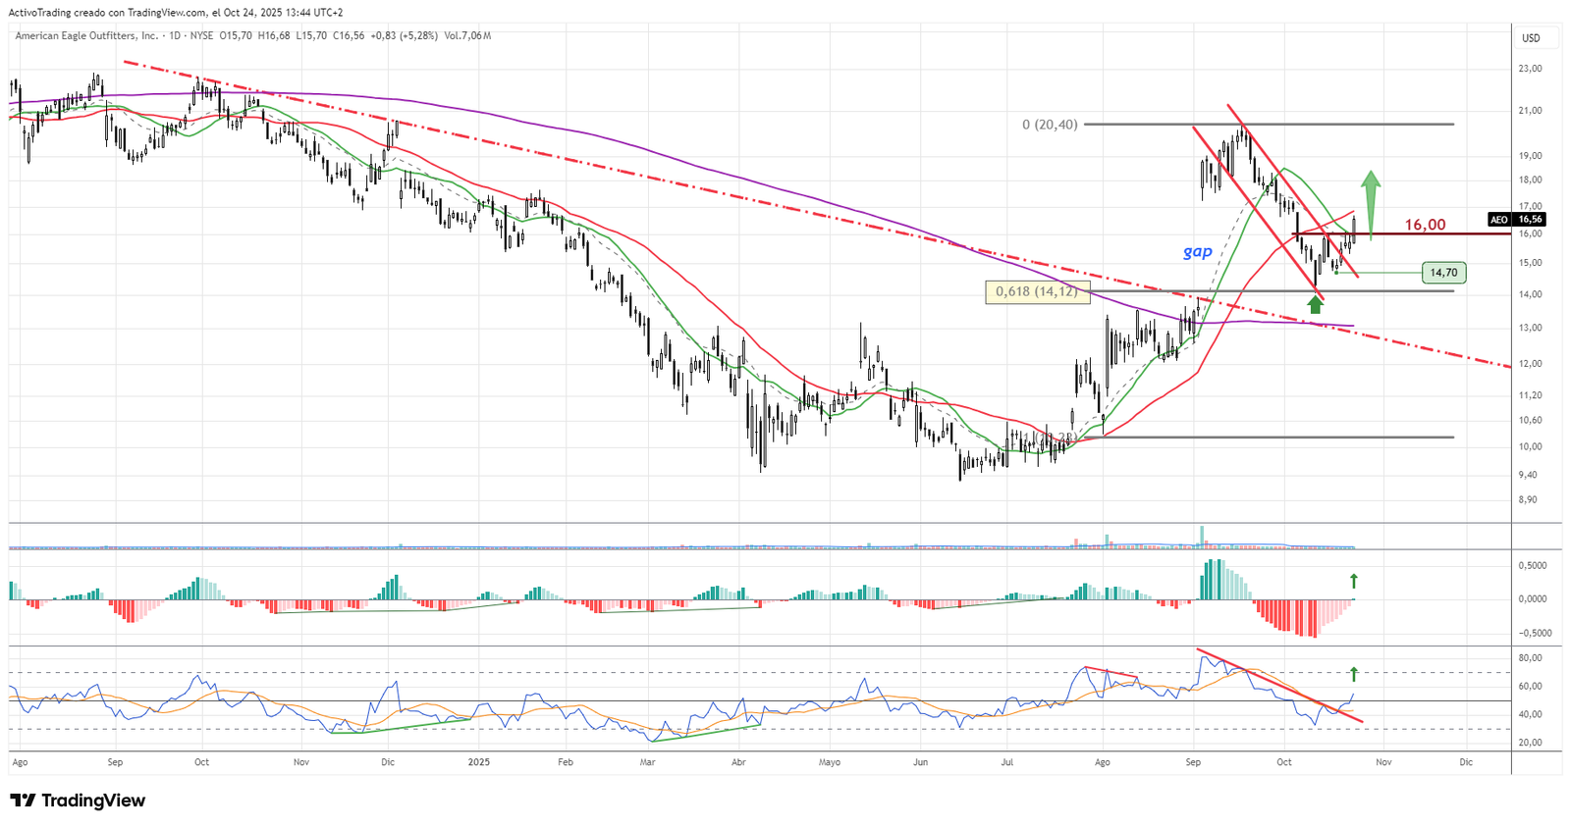Screen dimensions: 1571x826
Task: Select the green 14,70 price label box
Action: (1442, 273)
